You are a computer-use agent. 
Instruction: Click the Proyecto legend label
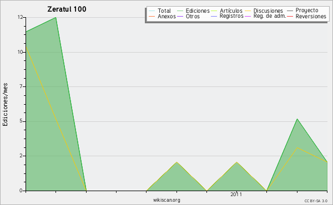(307, 11)
